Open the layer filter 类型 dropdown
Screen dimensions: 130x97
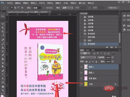pyautogui.click(x=85, y=53)
